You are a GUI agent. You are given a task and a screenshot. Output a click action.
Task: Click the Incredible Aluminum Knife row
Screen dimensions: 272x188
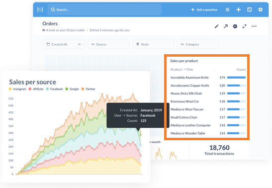(x=208, y=78)
